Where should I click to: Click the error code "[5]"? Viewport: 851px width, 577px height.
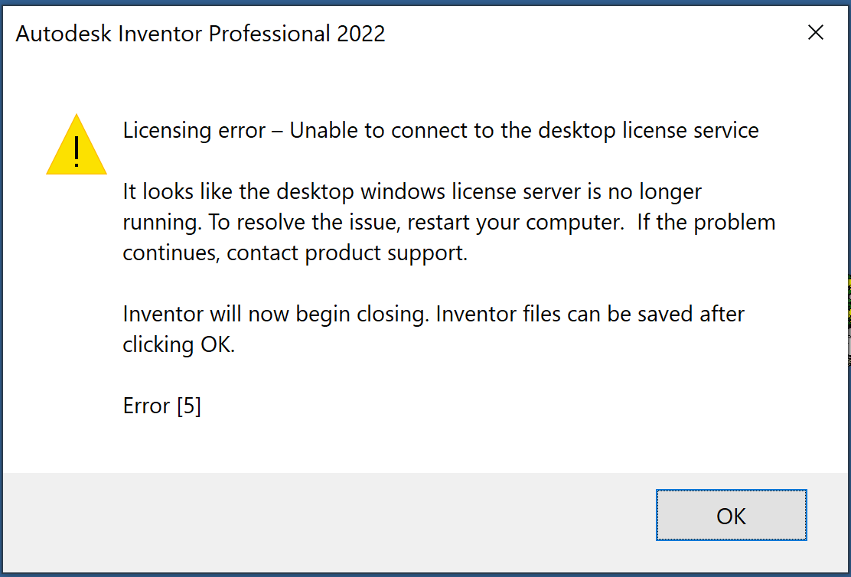(x=188, y=406)
